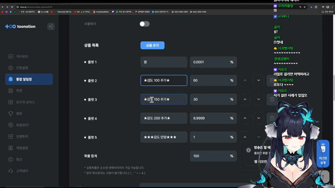The height and width of the screenshot is (188, 335).
Task: Reload the page with the refresh icon
Action: (12, 7)
